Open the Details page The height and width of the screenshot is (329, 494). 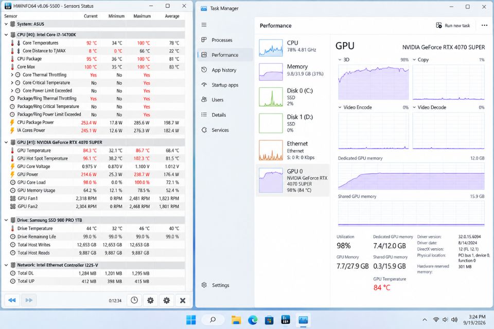click(225, 115)
